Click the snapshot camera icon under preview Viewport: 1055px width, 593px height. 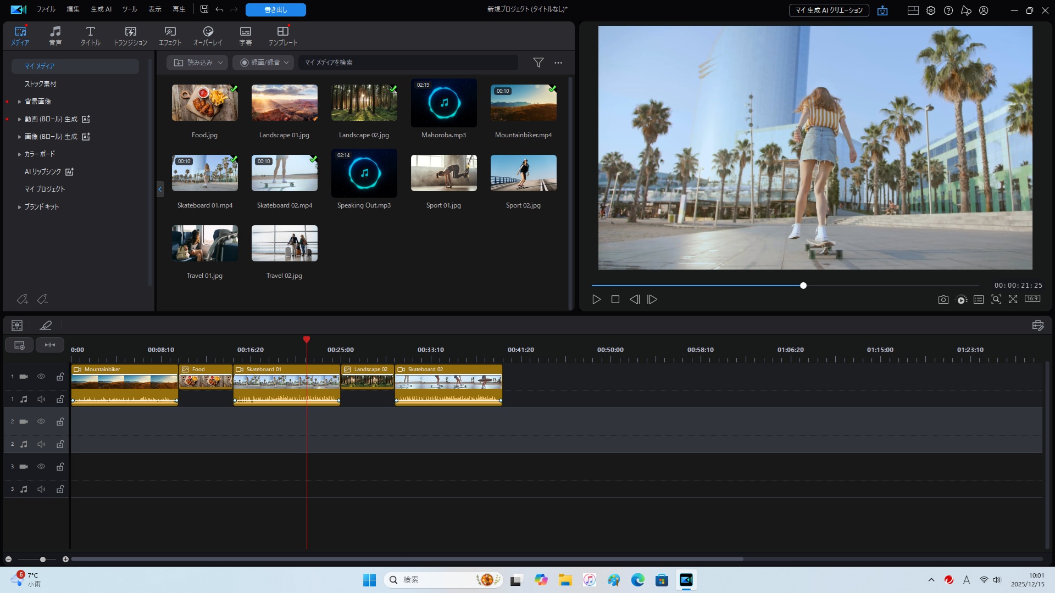[943, 299]
